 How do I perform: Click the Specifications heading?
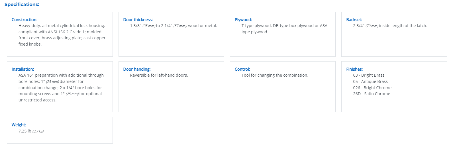[x=22, y=5]
